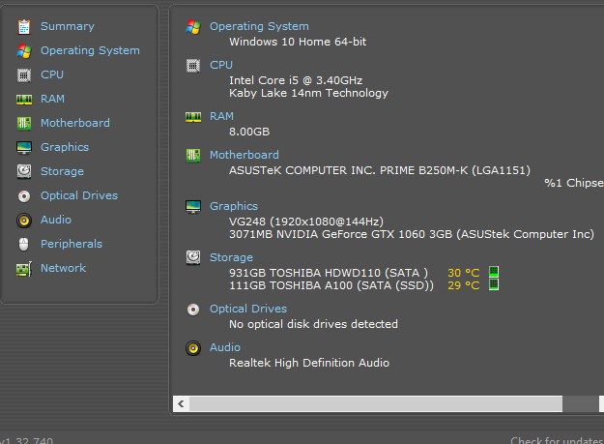Click the Summary clipboard icon in sidebar
The image size is (604, 444).
click(24, 26)
